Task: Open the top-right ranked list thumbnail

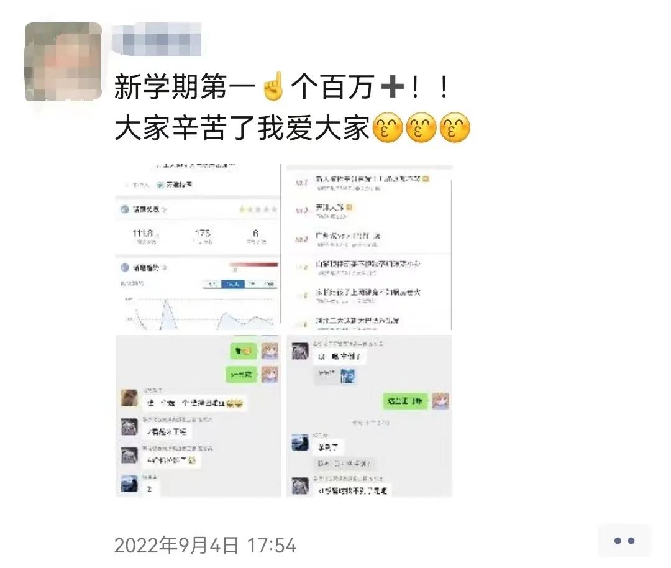Action: click(369, 247)
